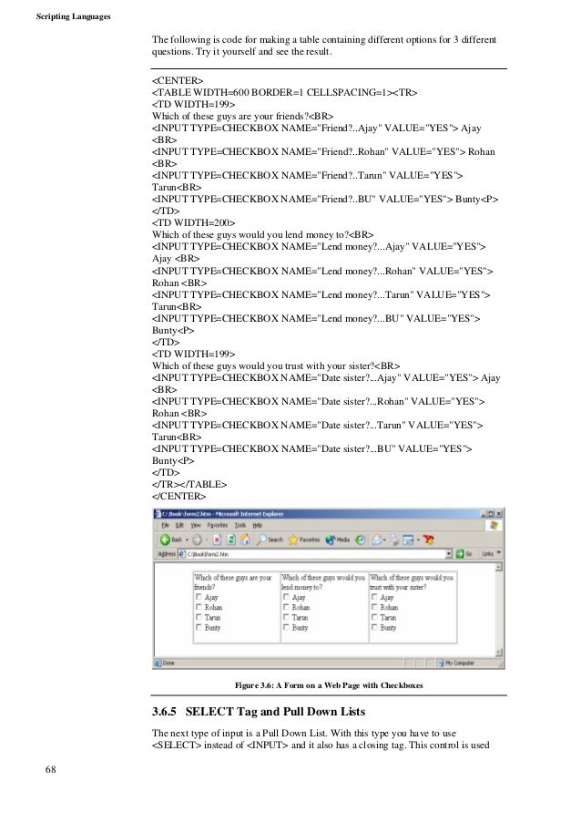The height and width of the screenshot is (823, 581).
Task: Open the Edit button dropdown arrow
Action: (x=418, y=540)
